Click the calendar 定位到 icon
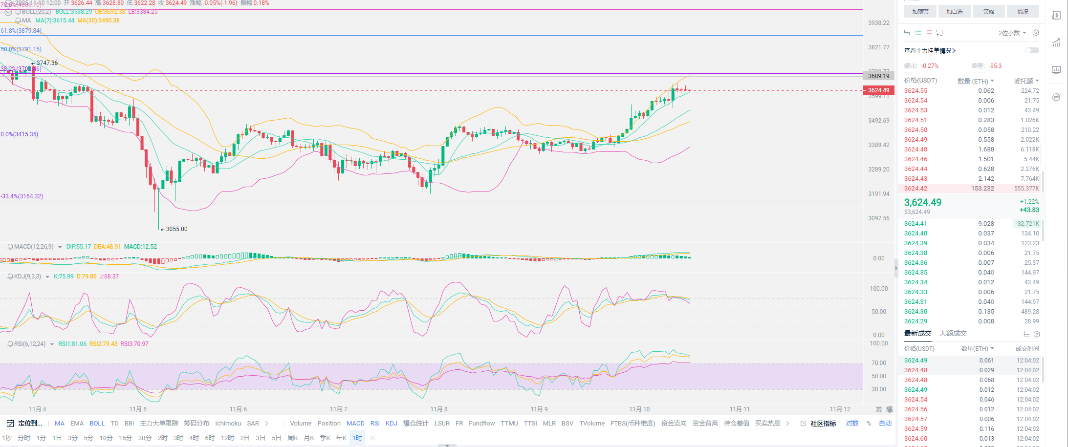This screenshot has height=447, width=1068. (x=10, y=423)
